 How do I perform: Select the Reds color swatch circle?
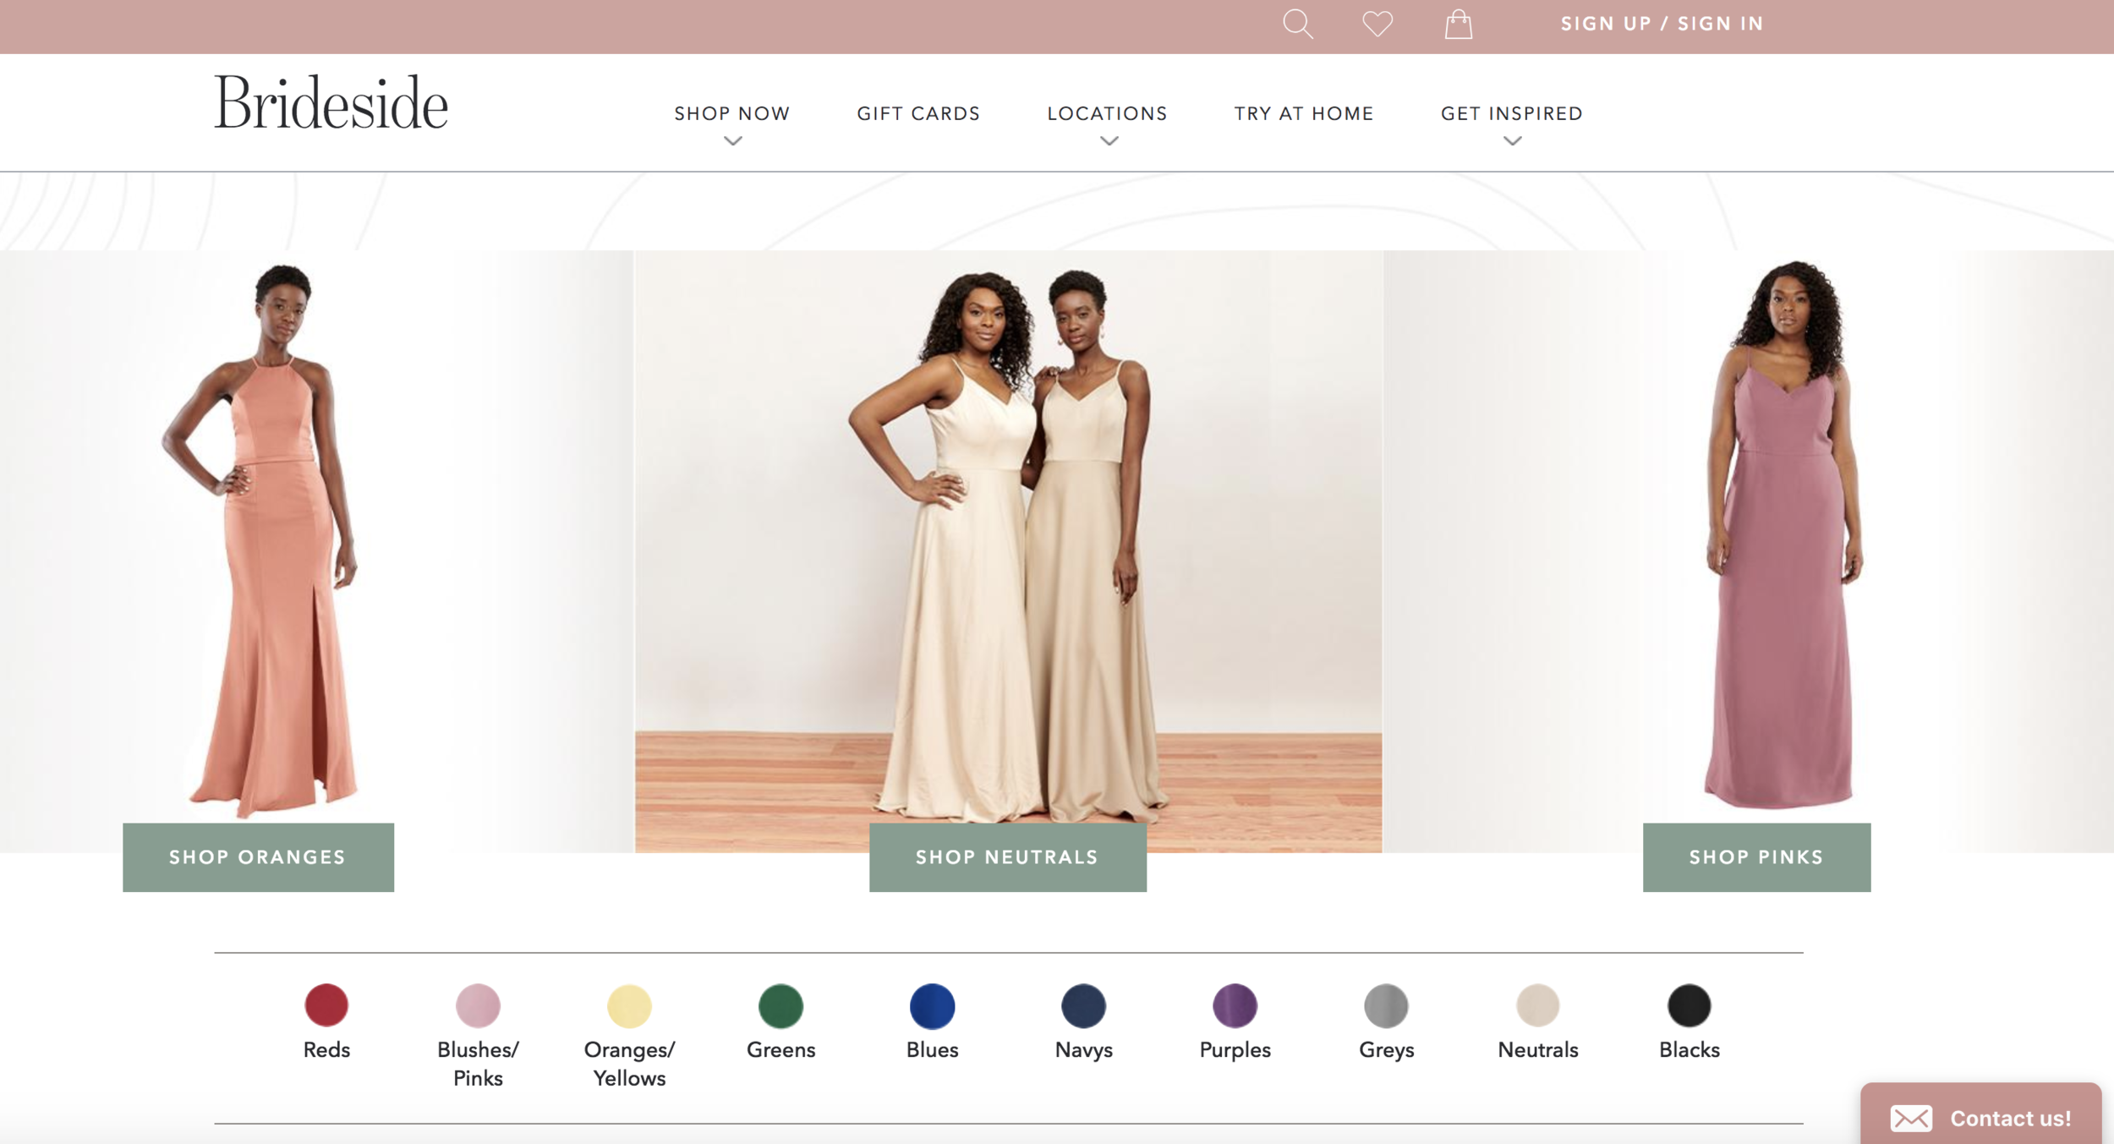click(x=326, y=1007)
